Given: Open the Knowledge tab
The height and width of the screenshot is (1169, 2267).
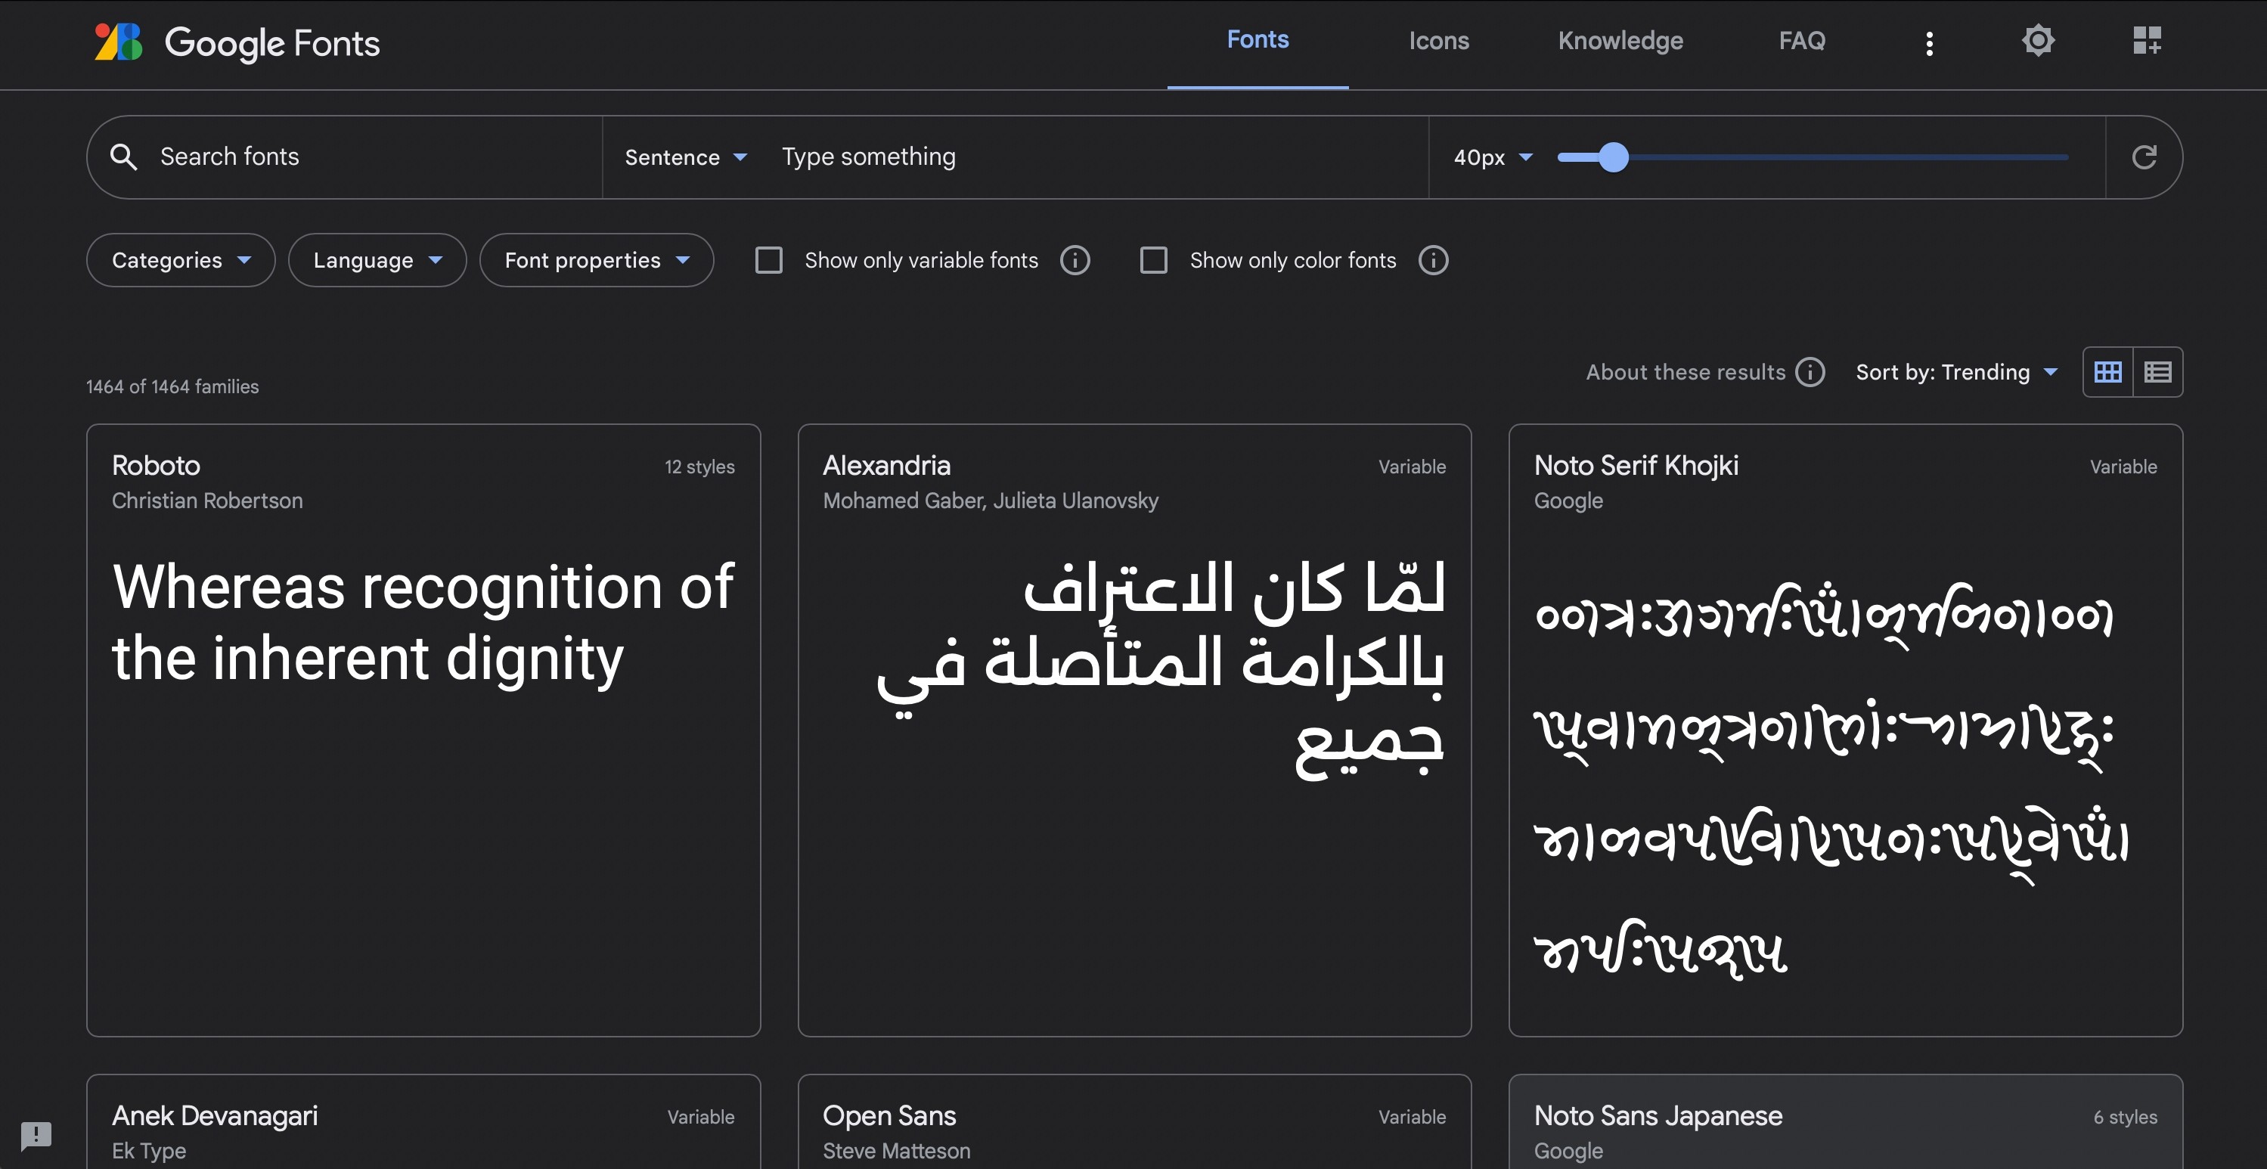Looking at the screenshot, I should [x=1620, y=41].
